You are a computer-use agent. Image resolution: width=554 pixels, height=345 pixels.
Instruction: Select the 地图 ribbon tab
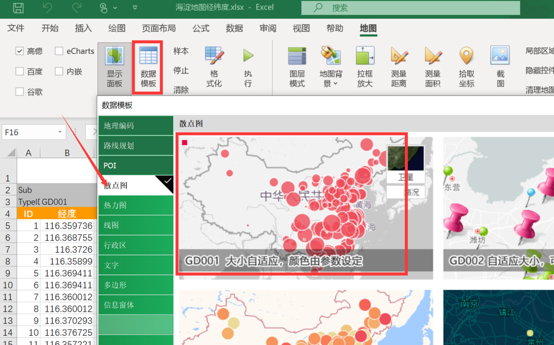tap(368, 28)
